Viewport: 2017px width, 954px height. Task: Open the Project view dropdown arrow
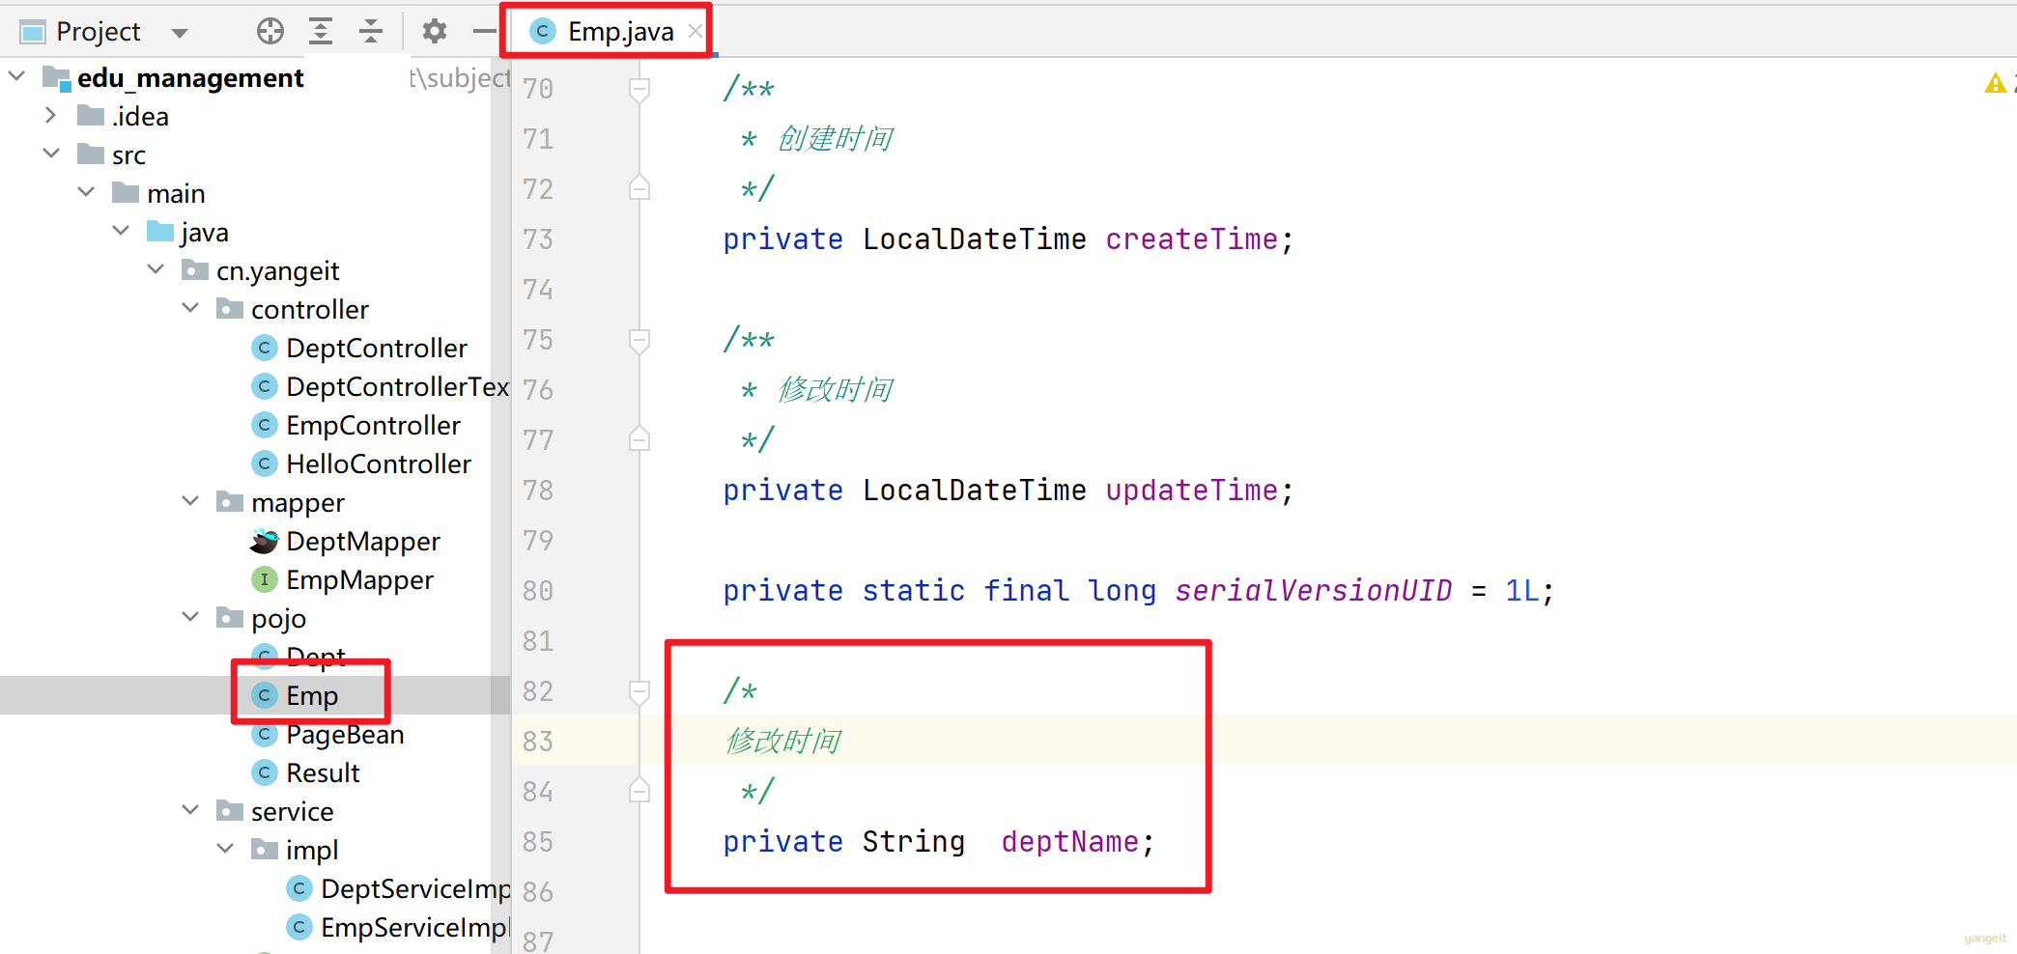pyautogui.click(x=179, y=33)
